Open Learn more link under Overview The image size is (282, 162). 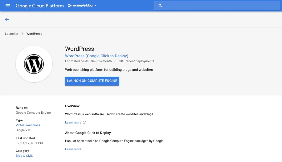[73, 123]
